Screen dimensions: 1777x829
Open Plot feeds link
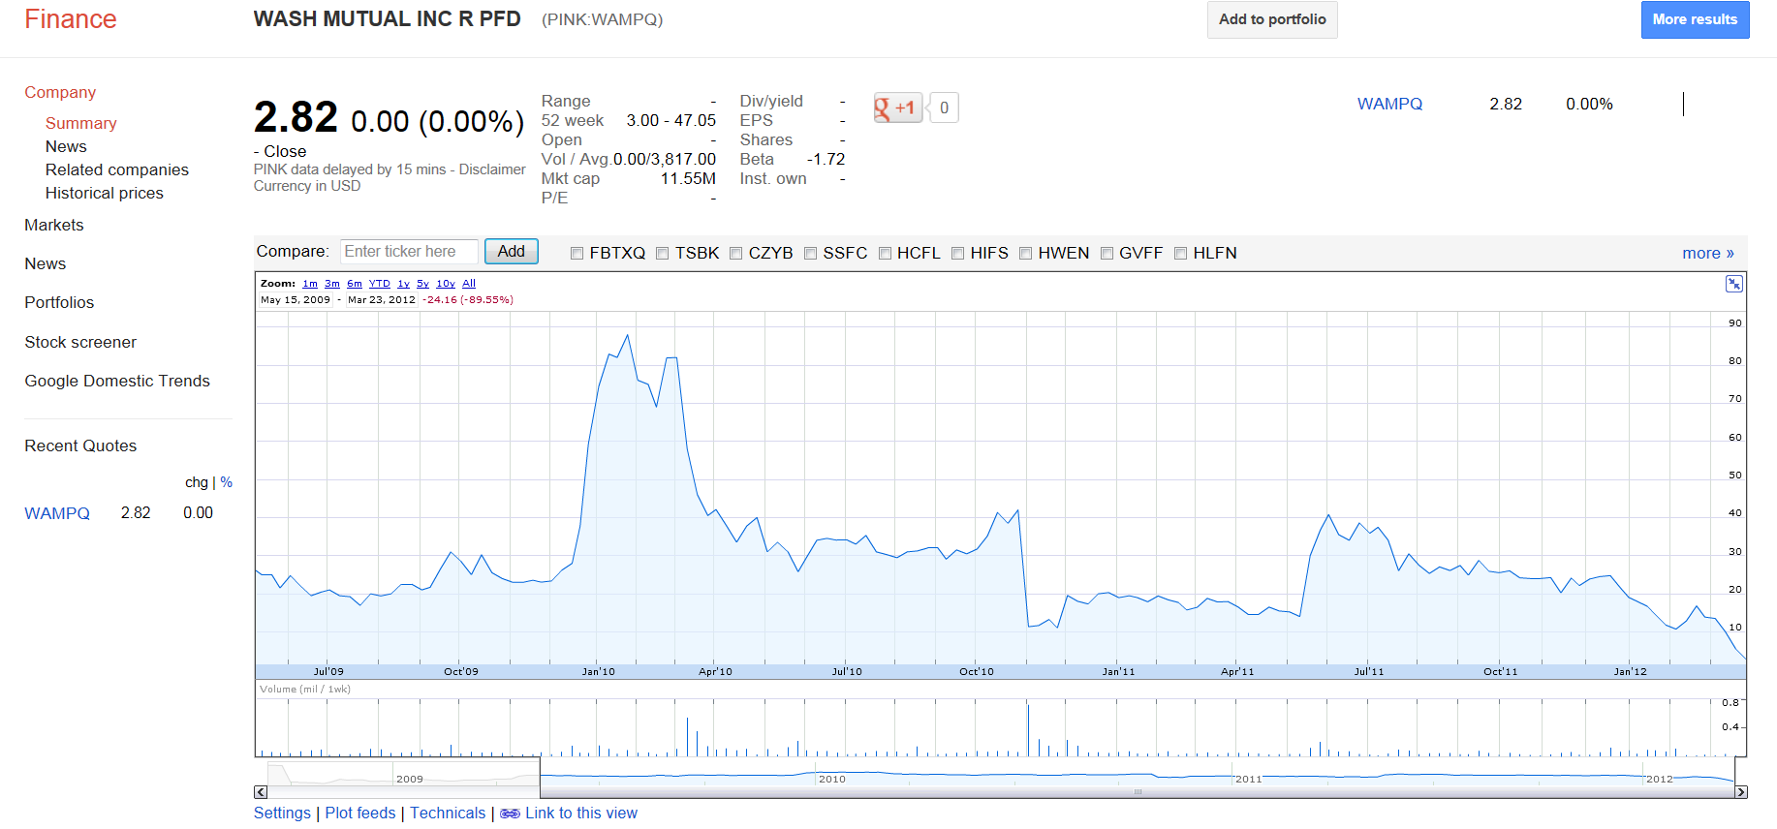coord(360,814)
